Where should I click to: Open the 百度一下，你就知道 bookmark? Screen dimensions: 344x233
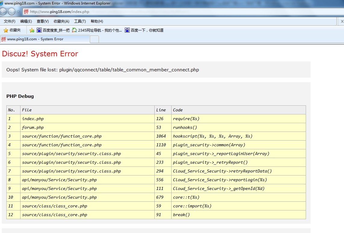click(144, 30)
